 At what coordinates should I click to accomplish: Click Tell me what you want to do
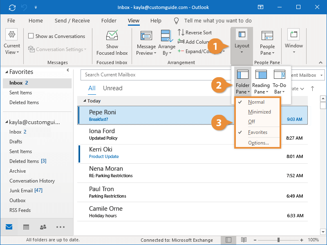[x=218, y=21]
